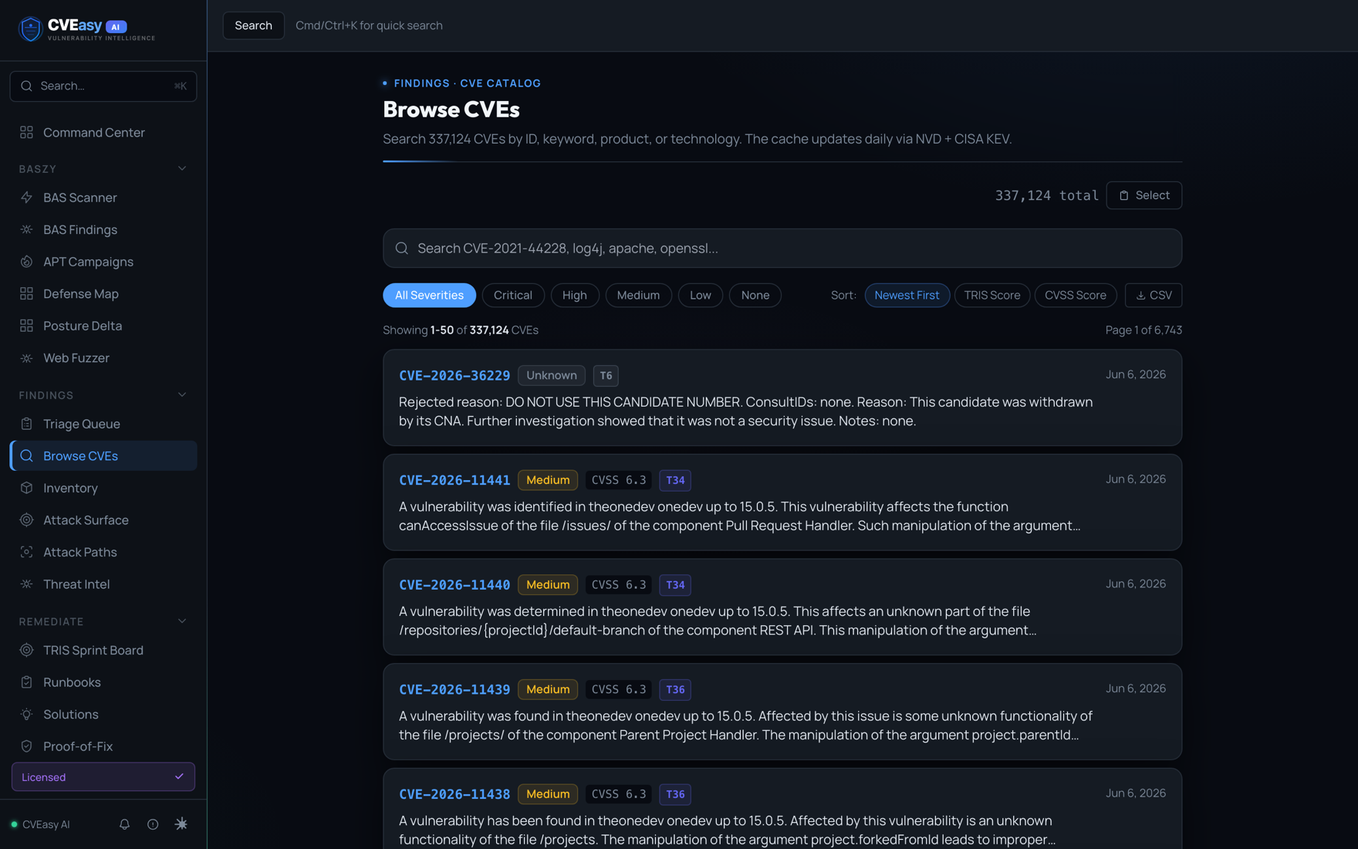The width and height of the screenshot is (1358, 849).
Task: Click the Command Center grid icon
Action: pyautogui.click(x=26, y=133)
